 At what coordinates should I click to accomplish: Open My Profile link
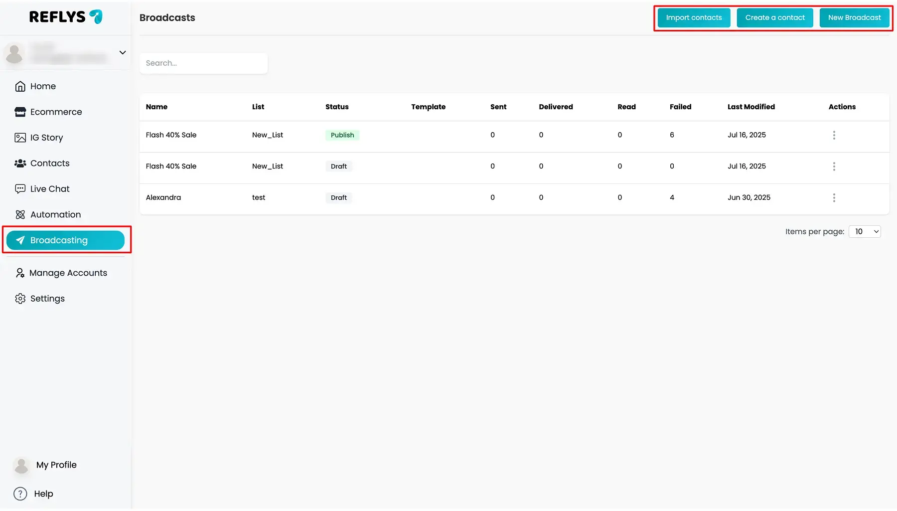click(x=56, y=465)
